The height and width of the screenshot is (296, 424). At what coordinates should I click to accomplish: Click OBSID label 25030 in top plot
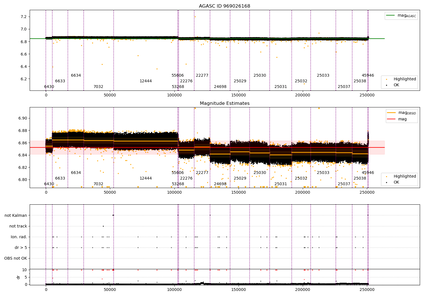260,75
